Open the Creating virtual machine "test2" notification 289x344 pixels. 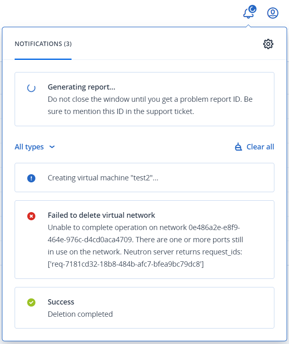(x=144, y=177)
